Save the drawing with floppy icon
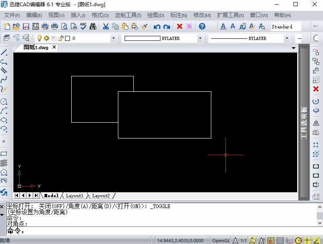The height and width of the screenshot is (244, 323). pyautogui.click(x=26, y=26)
